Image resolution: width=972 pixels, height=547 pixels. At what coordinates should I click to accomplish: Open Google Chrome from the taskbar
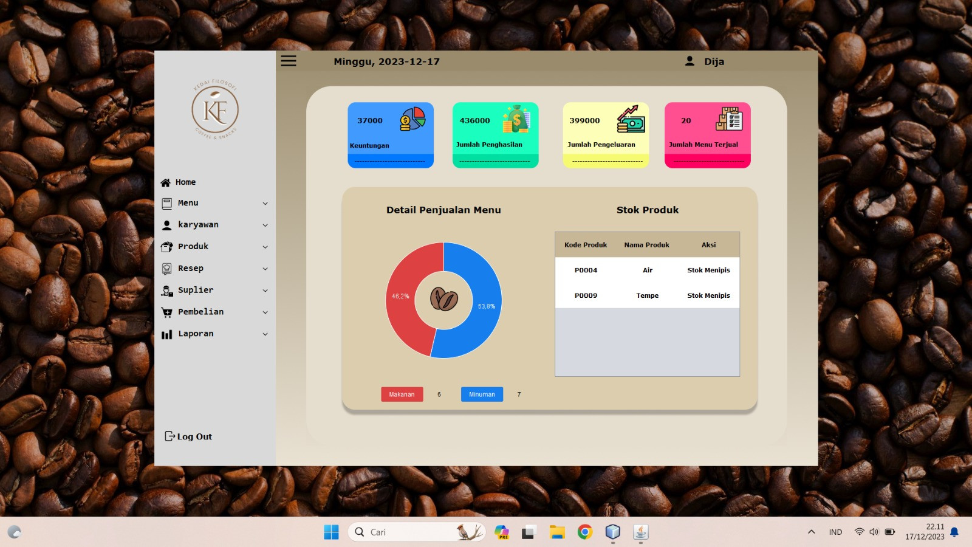tap(585, 532)
